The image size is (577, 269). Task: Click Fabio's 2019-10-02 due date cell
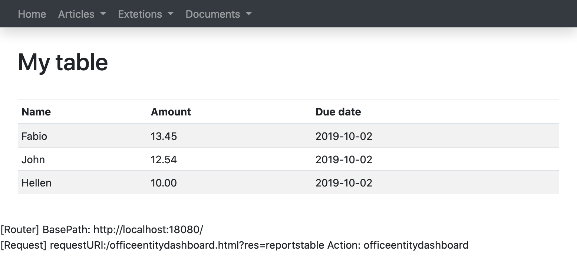(x=435, y=136)
